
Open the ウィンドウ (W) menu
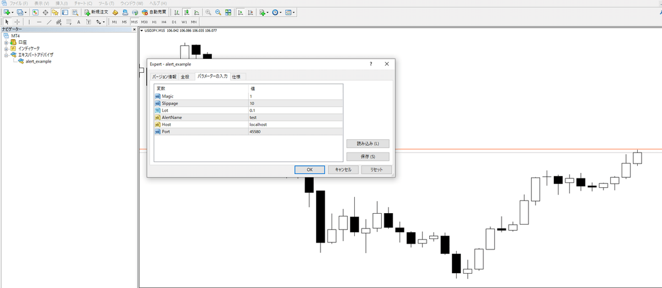132,3
